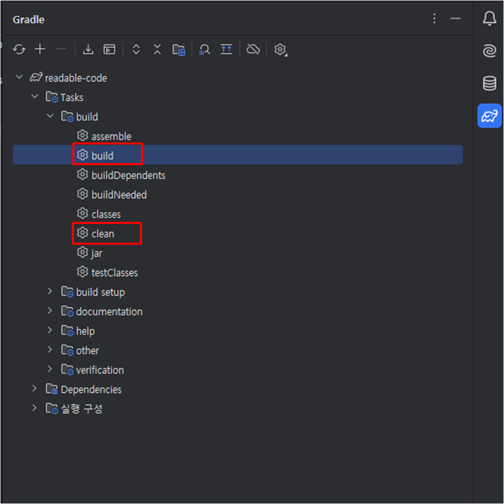Open Gradle build tool settings gear
This screenshot has width=504, height=504.
pyautogui.click(x=280, y=50)
